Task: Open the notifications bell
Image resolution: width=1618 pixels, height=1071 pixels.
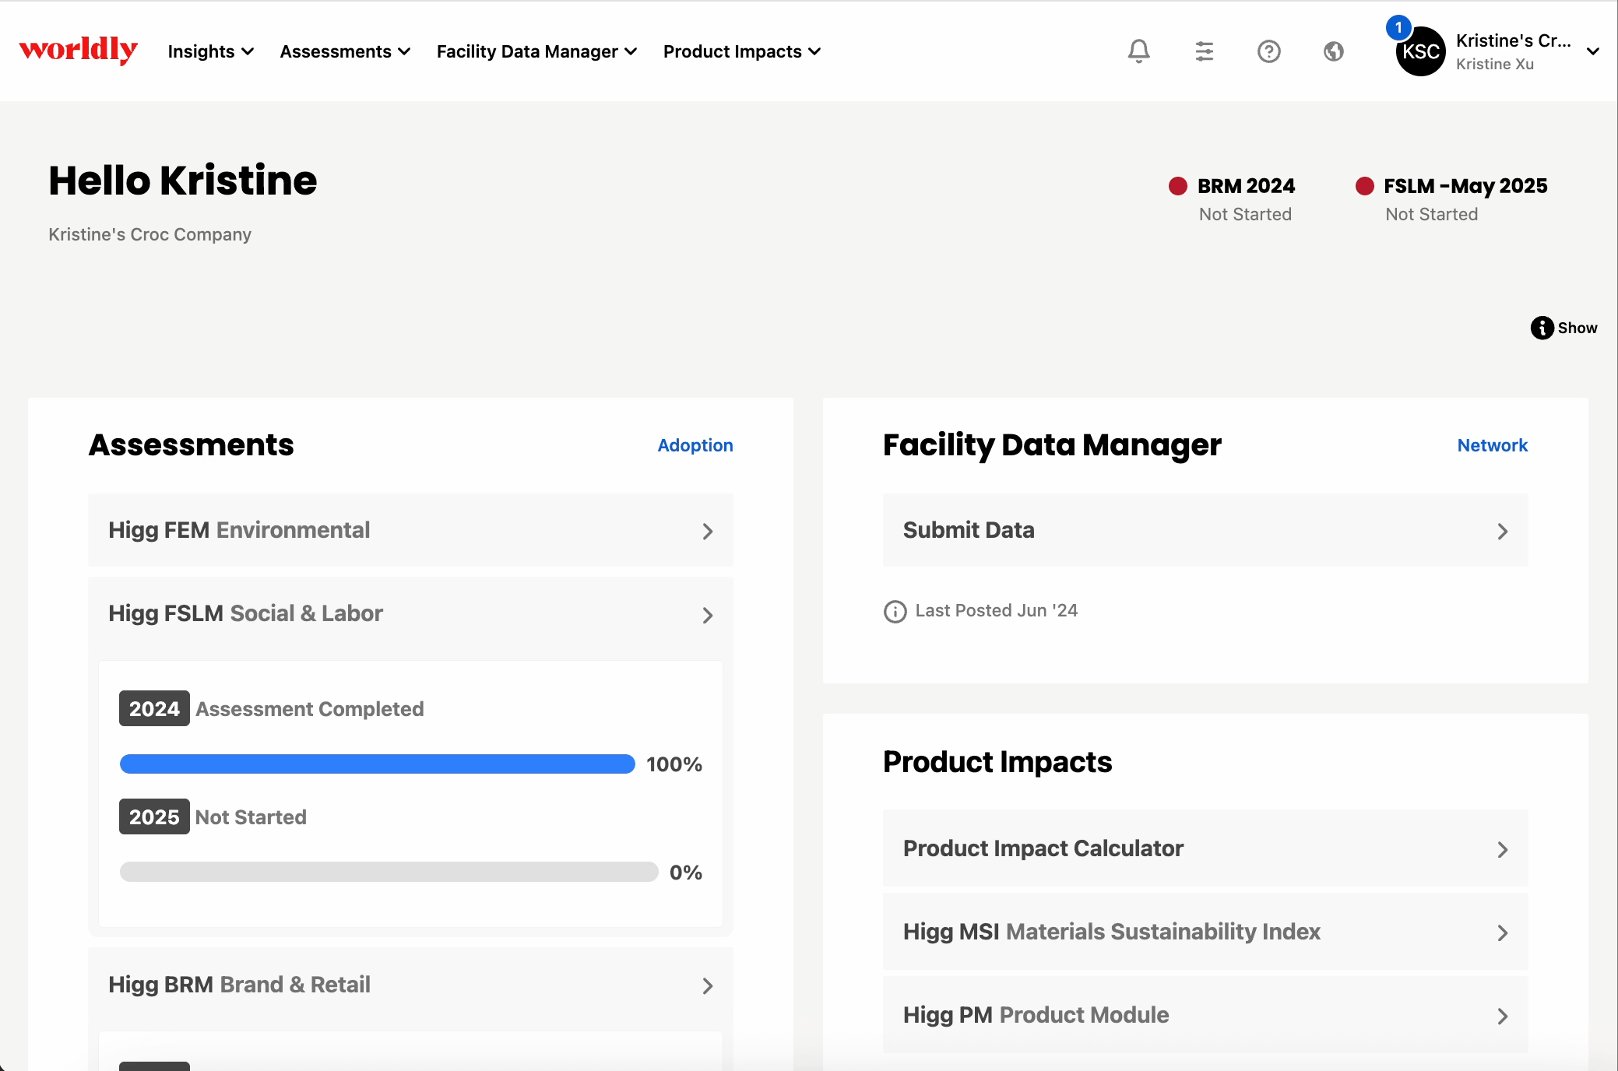Action: point(1138,51)
